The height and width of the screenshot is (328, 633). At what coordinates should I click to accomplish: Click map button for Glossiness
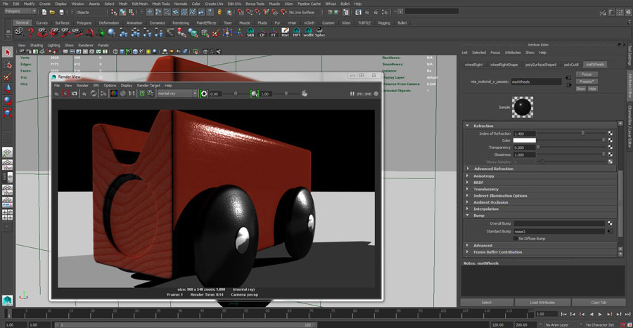(610, 155)
